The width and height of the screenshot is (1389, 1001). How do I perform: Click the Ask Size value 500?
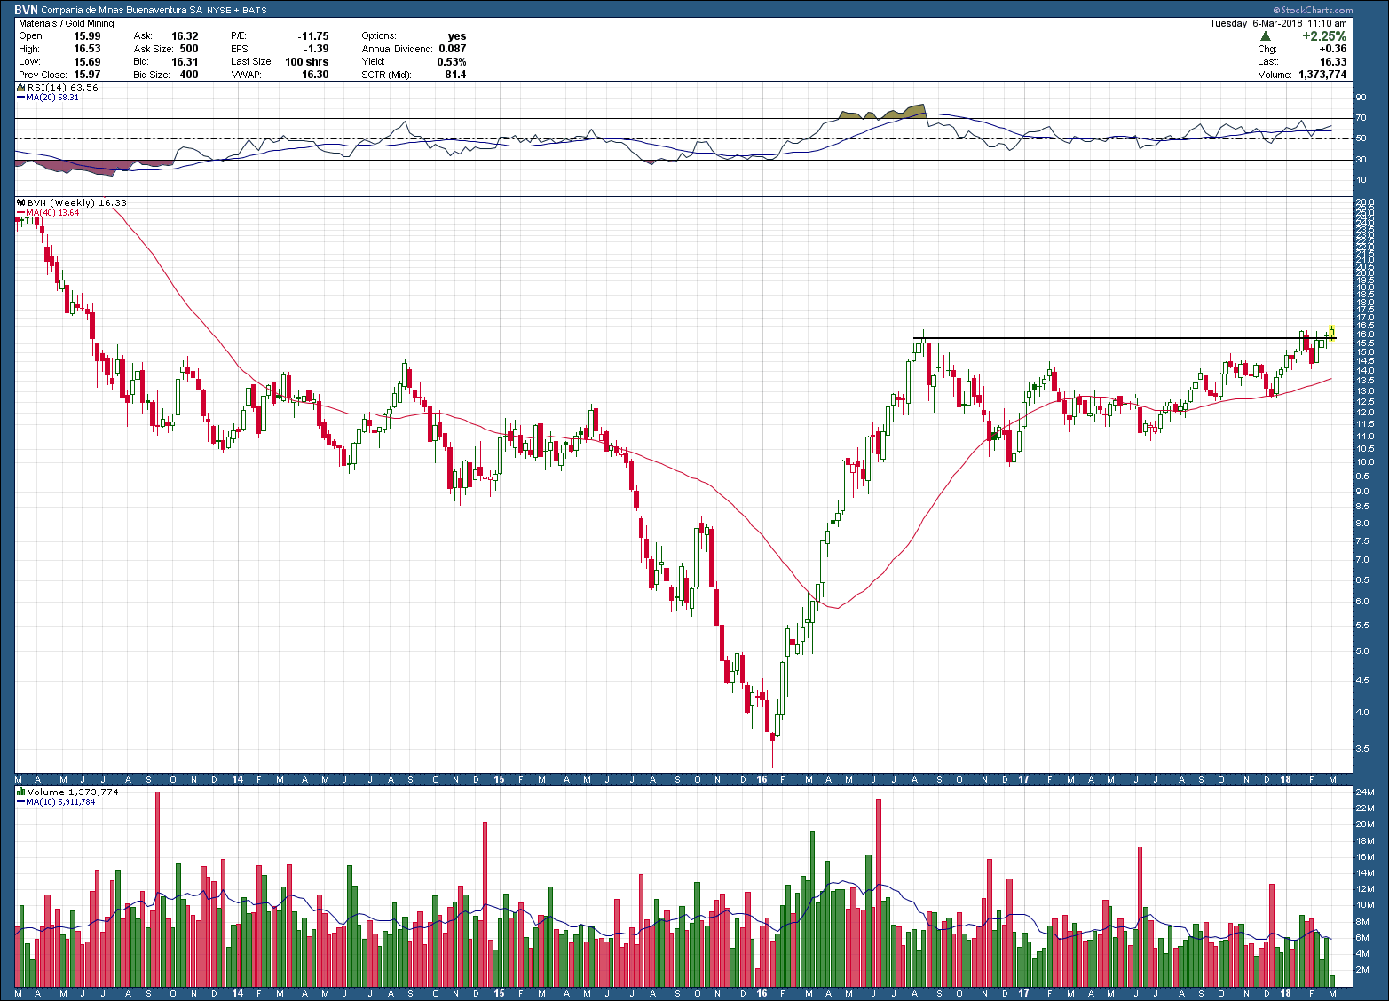(x=189, y=49)
